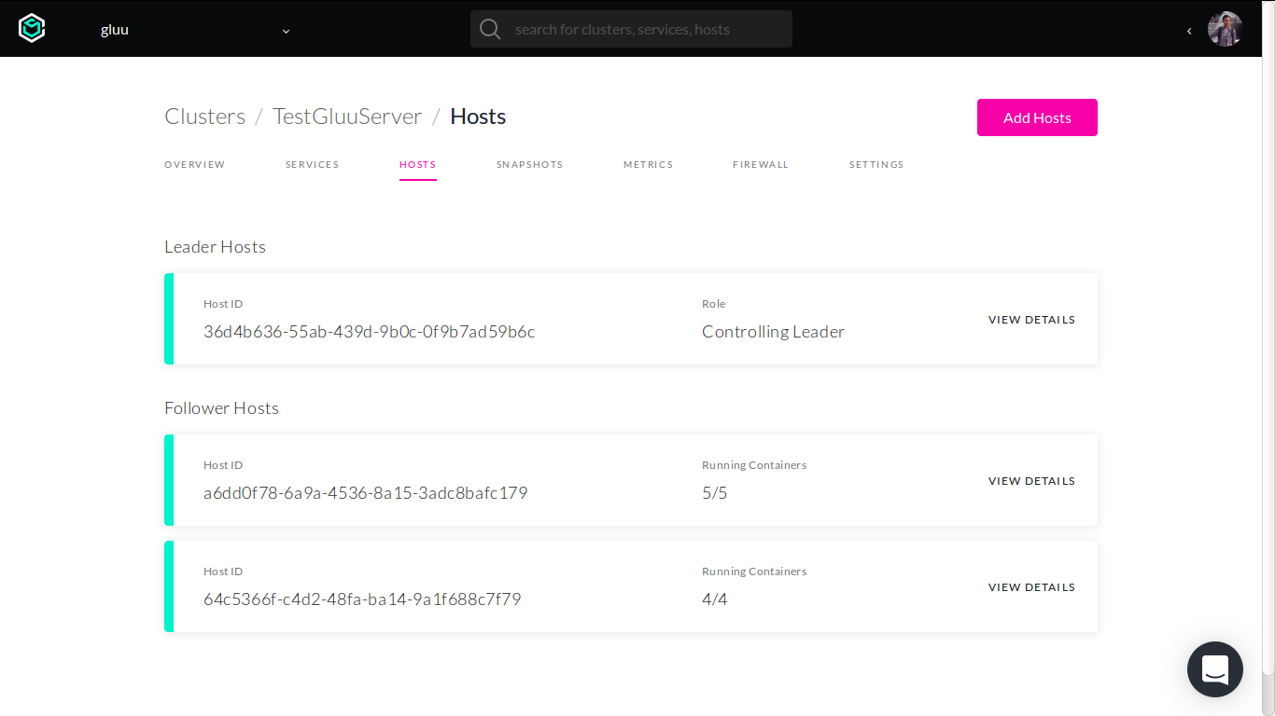The height and width of the screenshot is (716, 1275).
Task: Go to Clusters breadcrumb link
Action: pos(204,117)
